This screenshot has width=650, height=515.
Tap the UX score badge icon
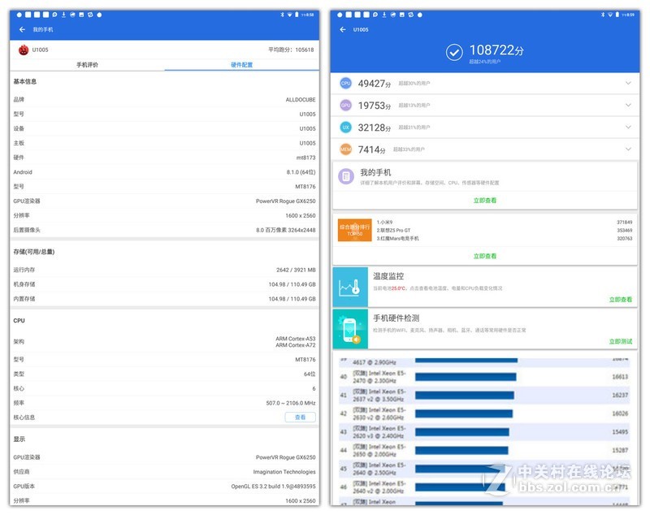point(344,127)
